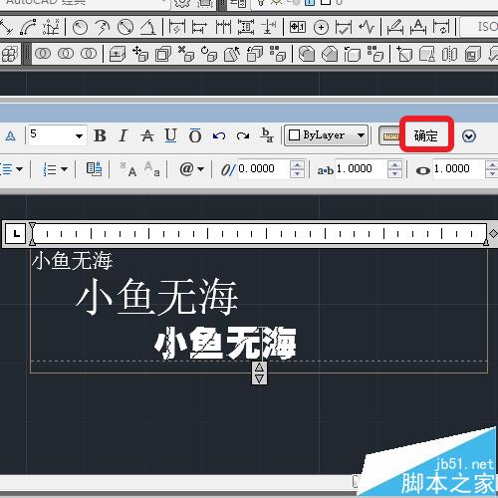Open the geometric Tolerance tool
Viewport: 498px width, 498px height.
pos(298,27)
